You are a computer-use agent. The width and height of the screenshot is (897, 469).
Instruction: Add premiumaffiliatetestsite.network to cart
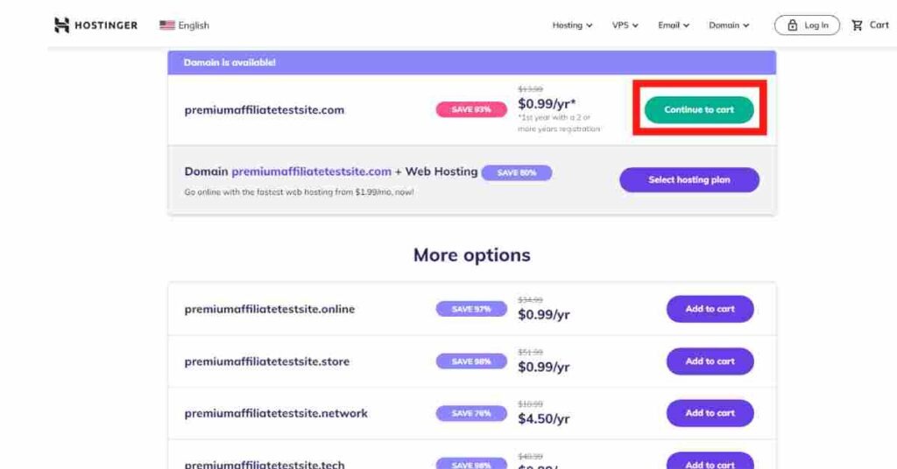point(710,413)
